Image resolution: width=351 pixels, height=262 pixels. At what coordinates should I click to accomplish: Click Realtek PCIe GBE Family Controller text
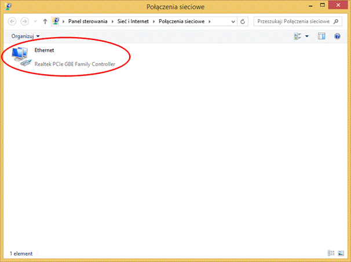pyautogui.click(x=75, y=64)
